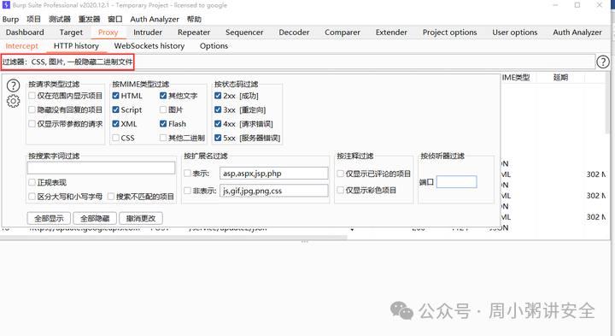Enable 仅显示已评论的项目 checkbox
The height and width of the screenshot is (336, 615).
[x=341, y=174]
